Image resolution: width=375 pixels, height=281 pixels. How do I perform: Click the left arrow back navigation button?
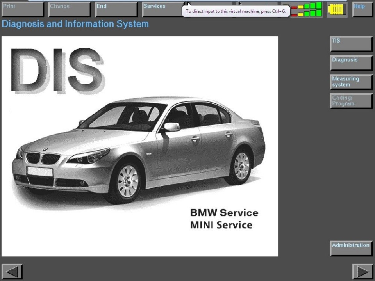click(12, 272)
